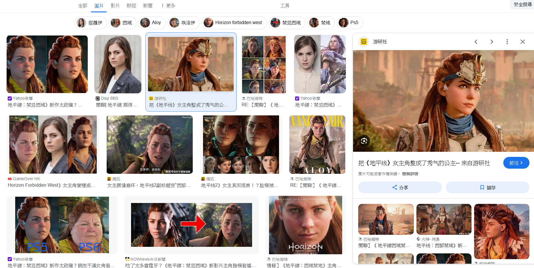Expand the 更多 more menu
534x268 pixels.
(168, 6)
